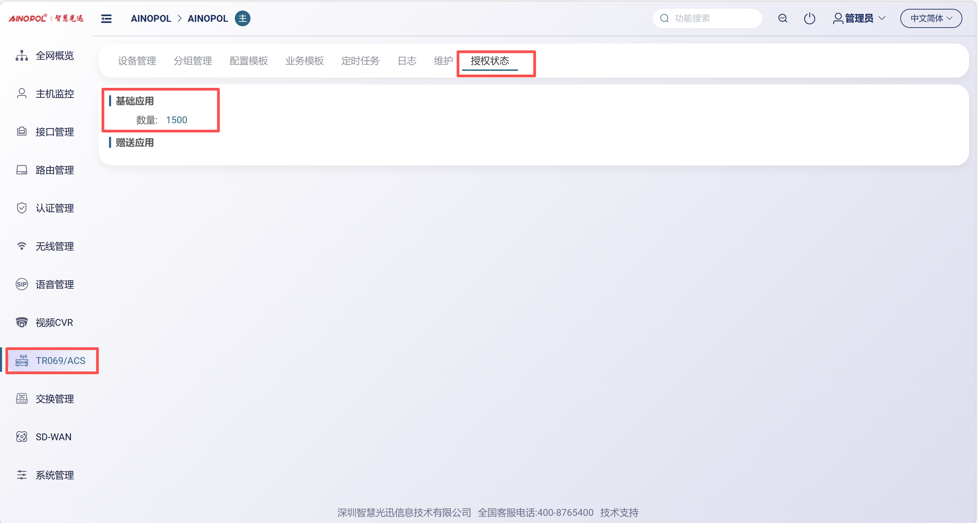
Task: Click first AINOPOL breadcrumb link
Action: pos(151,19)
